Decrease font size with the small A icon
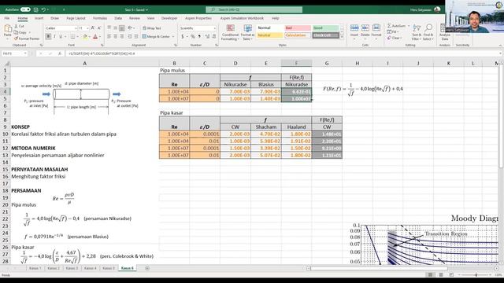Image resolution: width=504 pixels, height=283 pixels. [x=99, y=28]
